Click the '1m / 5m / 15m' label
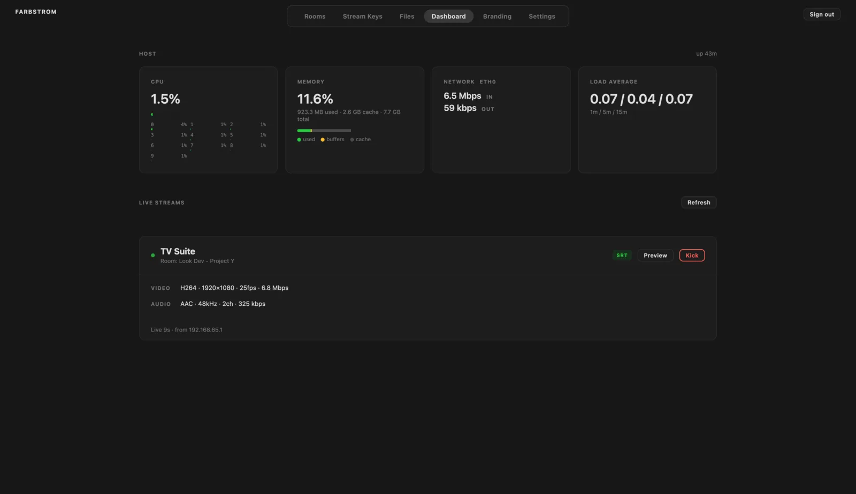The height and width of the screenshot is (494, 856). click(608, 112)
